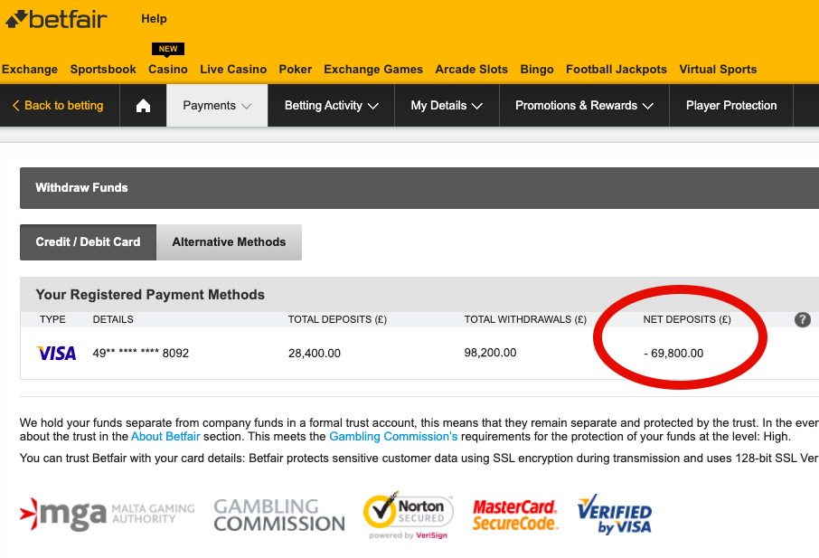Click the Gambling Commission logo

279,515
